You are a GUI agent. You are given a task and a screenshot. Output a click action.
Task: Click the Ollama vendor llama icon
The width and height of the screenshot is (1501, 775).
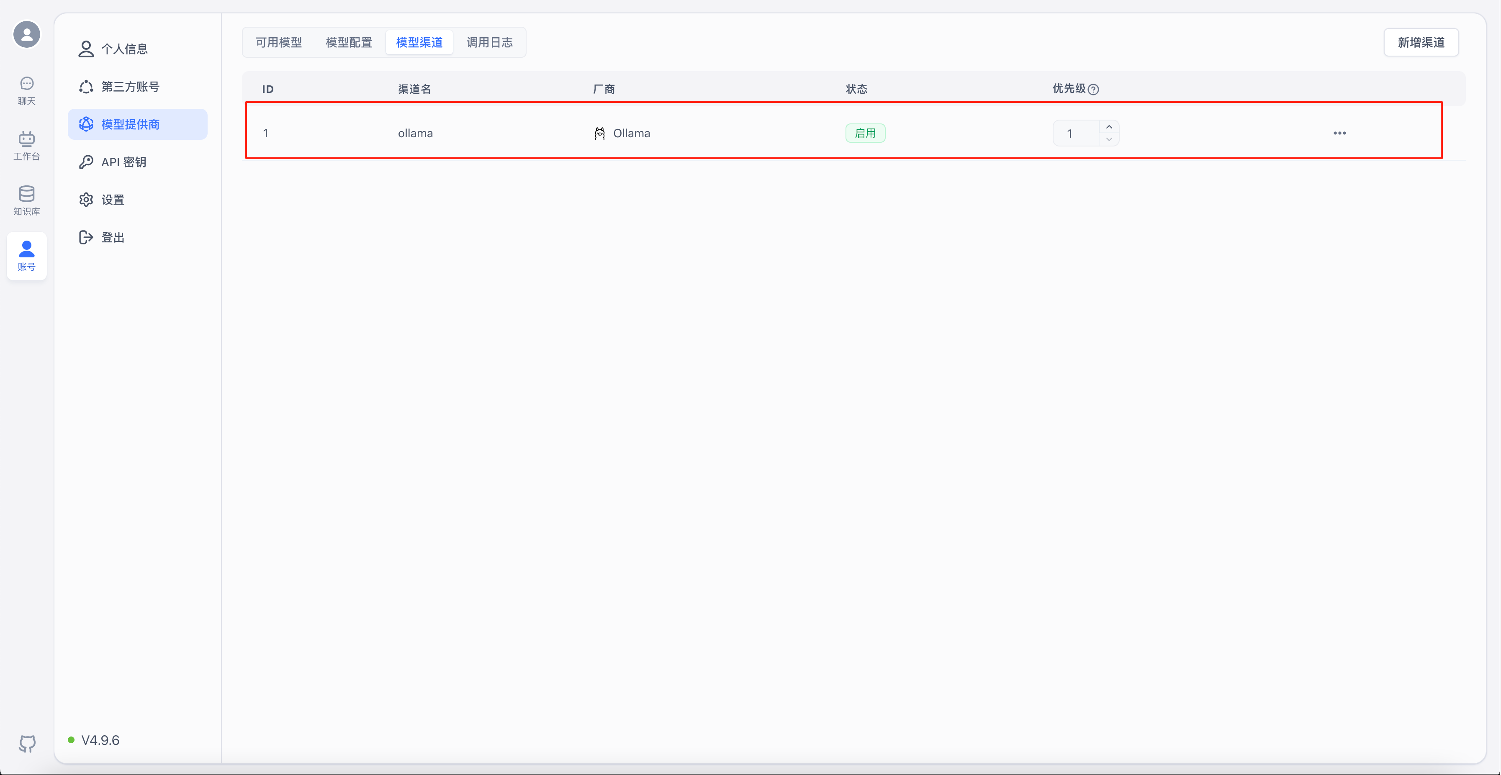click(x=599, y=133)
